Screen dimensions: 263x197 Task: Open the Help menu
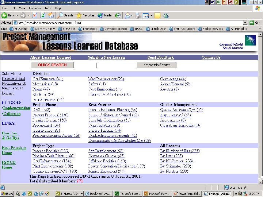(58, 8)
